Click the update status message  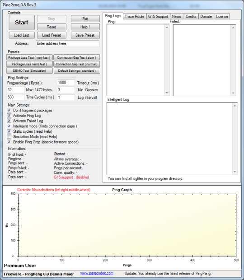[x=168, y=273]
